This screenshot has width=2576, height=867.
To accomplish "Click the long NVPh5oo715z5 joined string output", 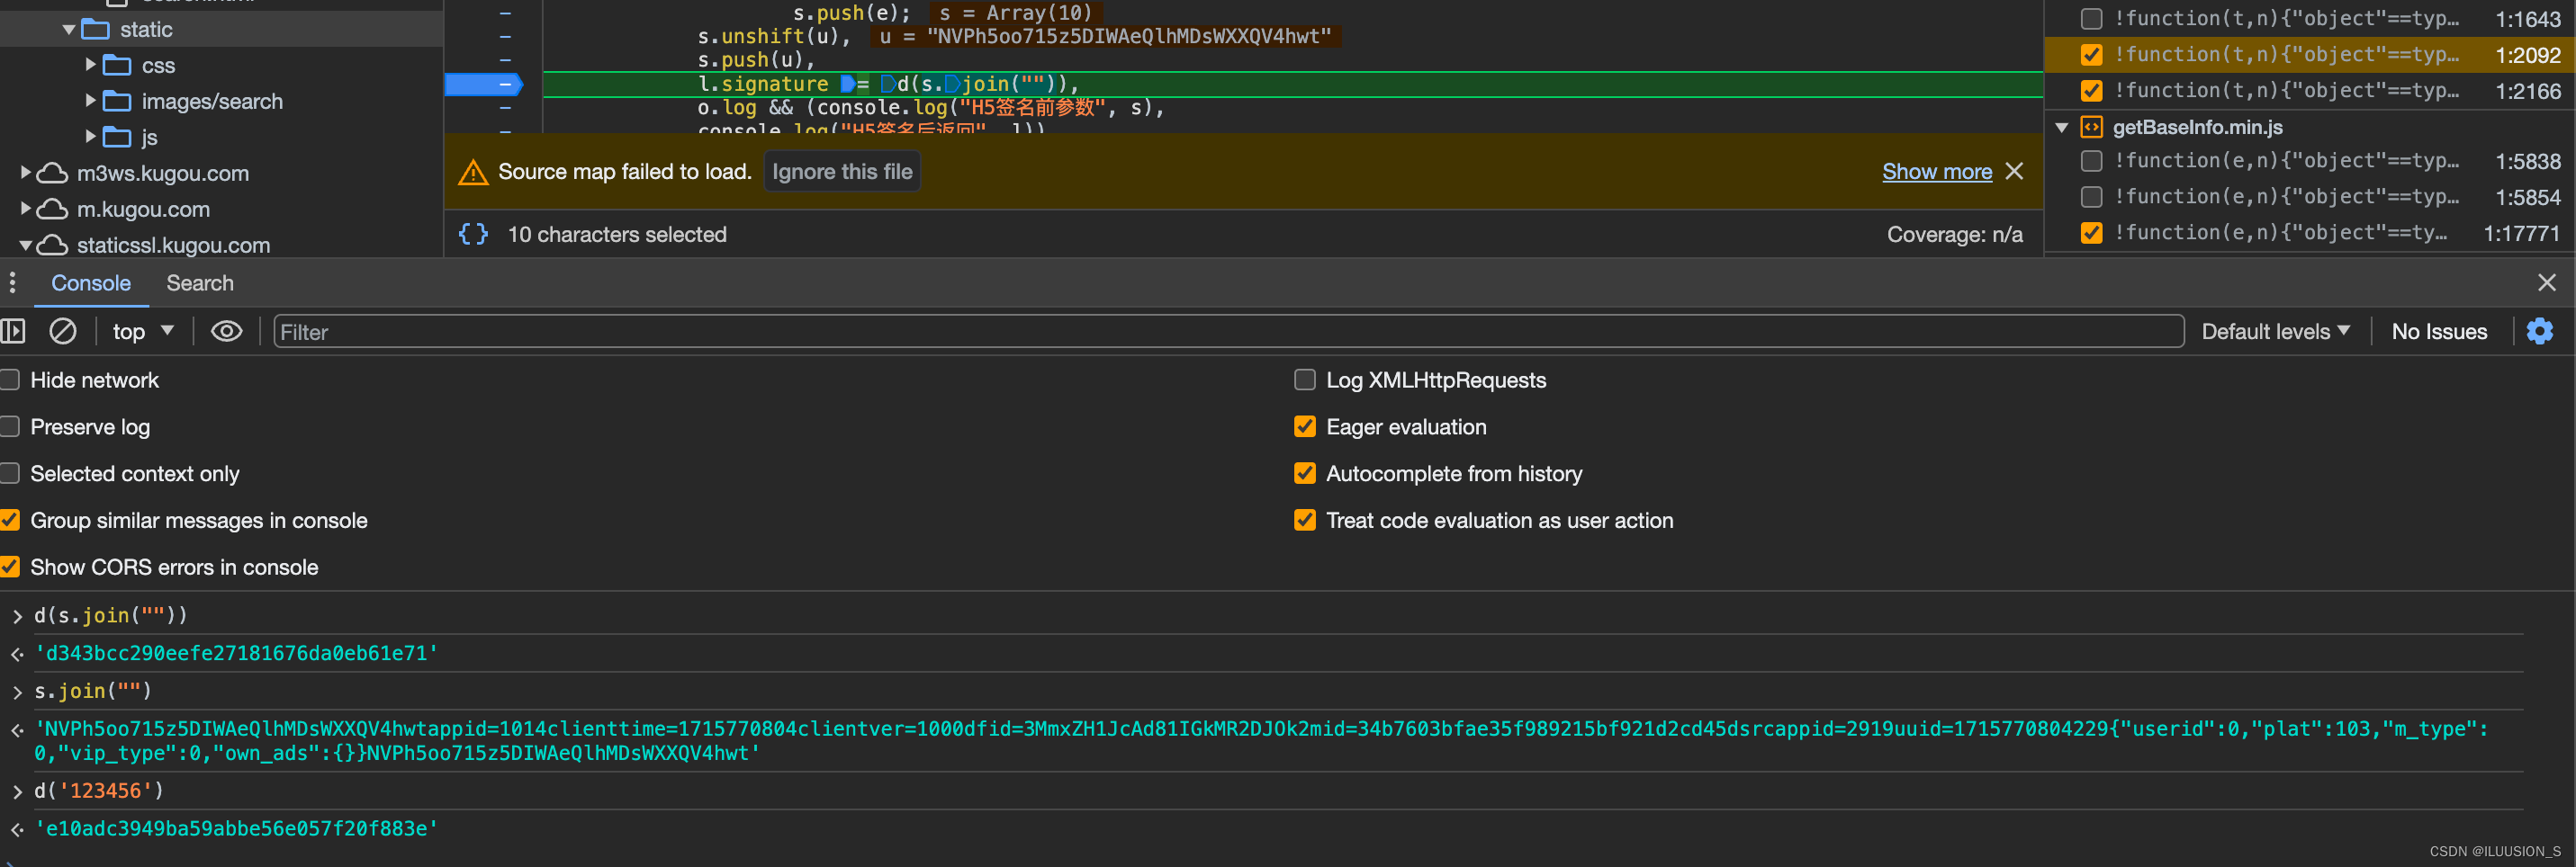I will click(x=1260, y=741).
